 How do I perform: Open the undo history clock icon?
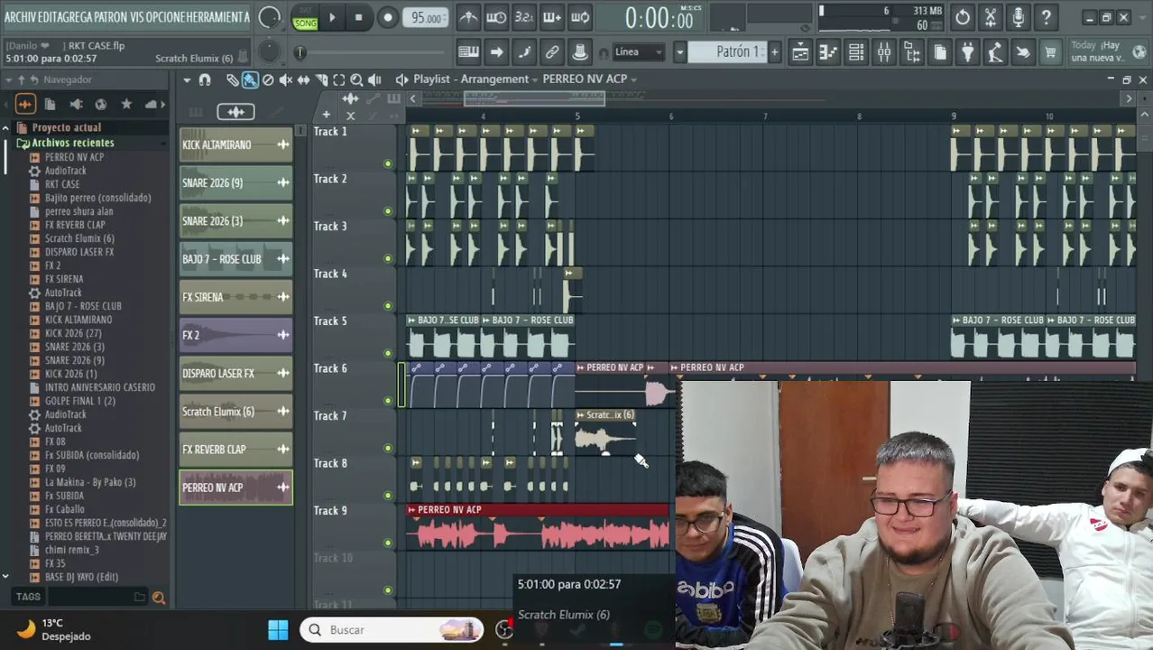point(963,17)
